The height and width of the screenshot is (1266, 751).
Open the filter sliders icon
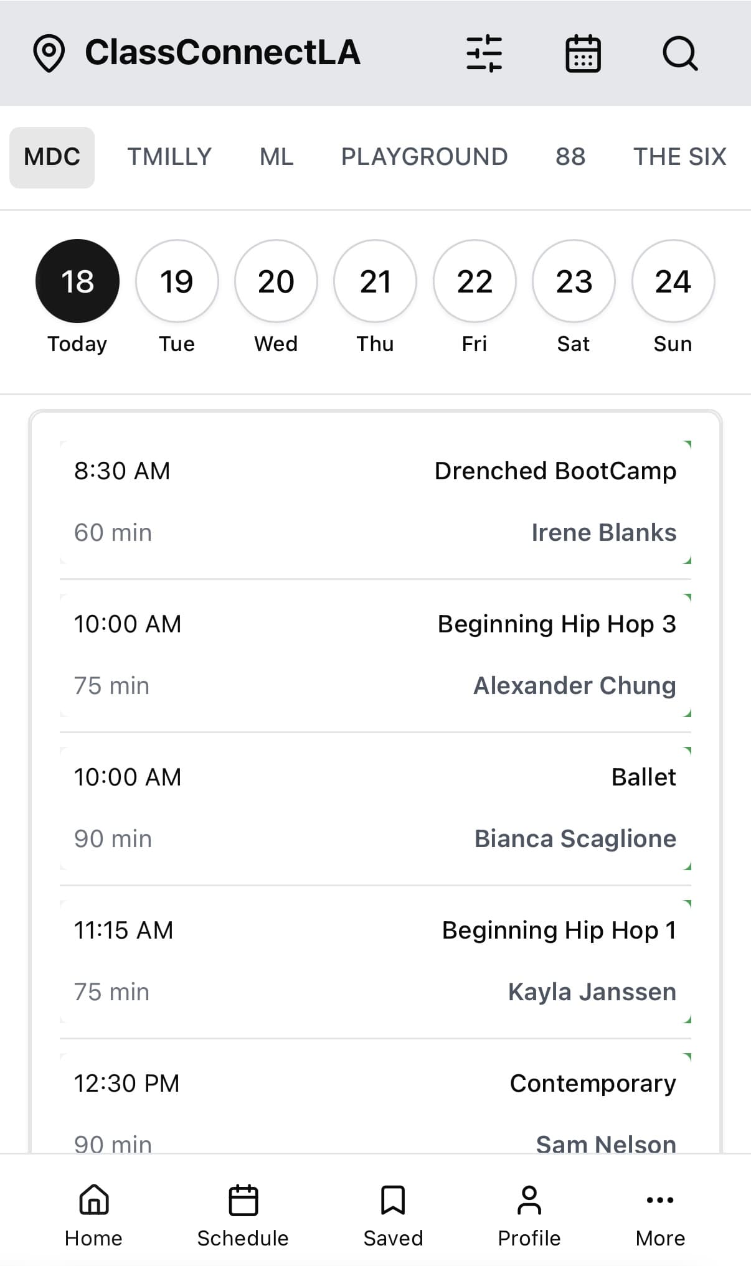pos(484,53)
